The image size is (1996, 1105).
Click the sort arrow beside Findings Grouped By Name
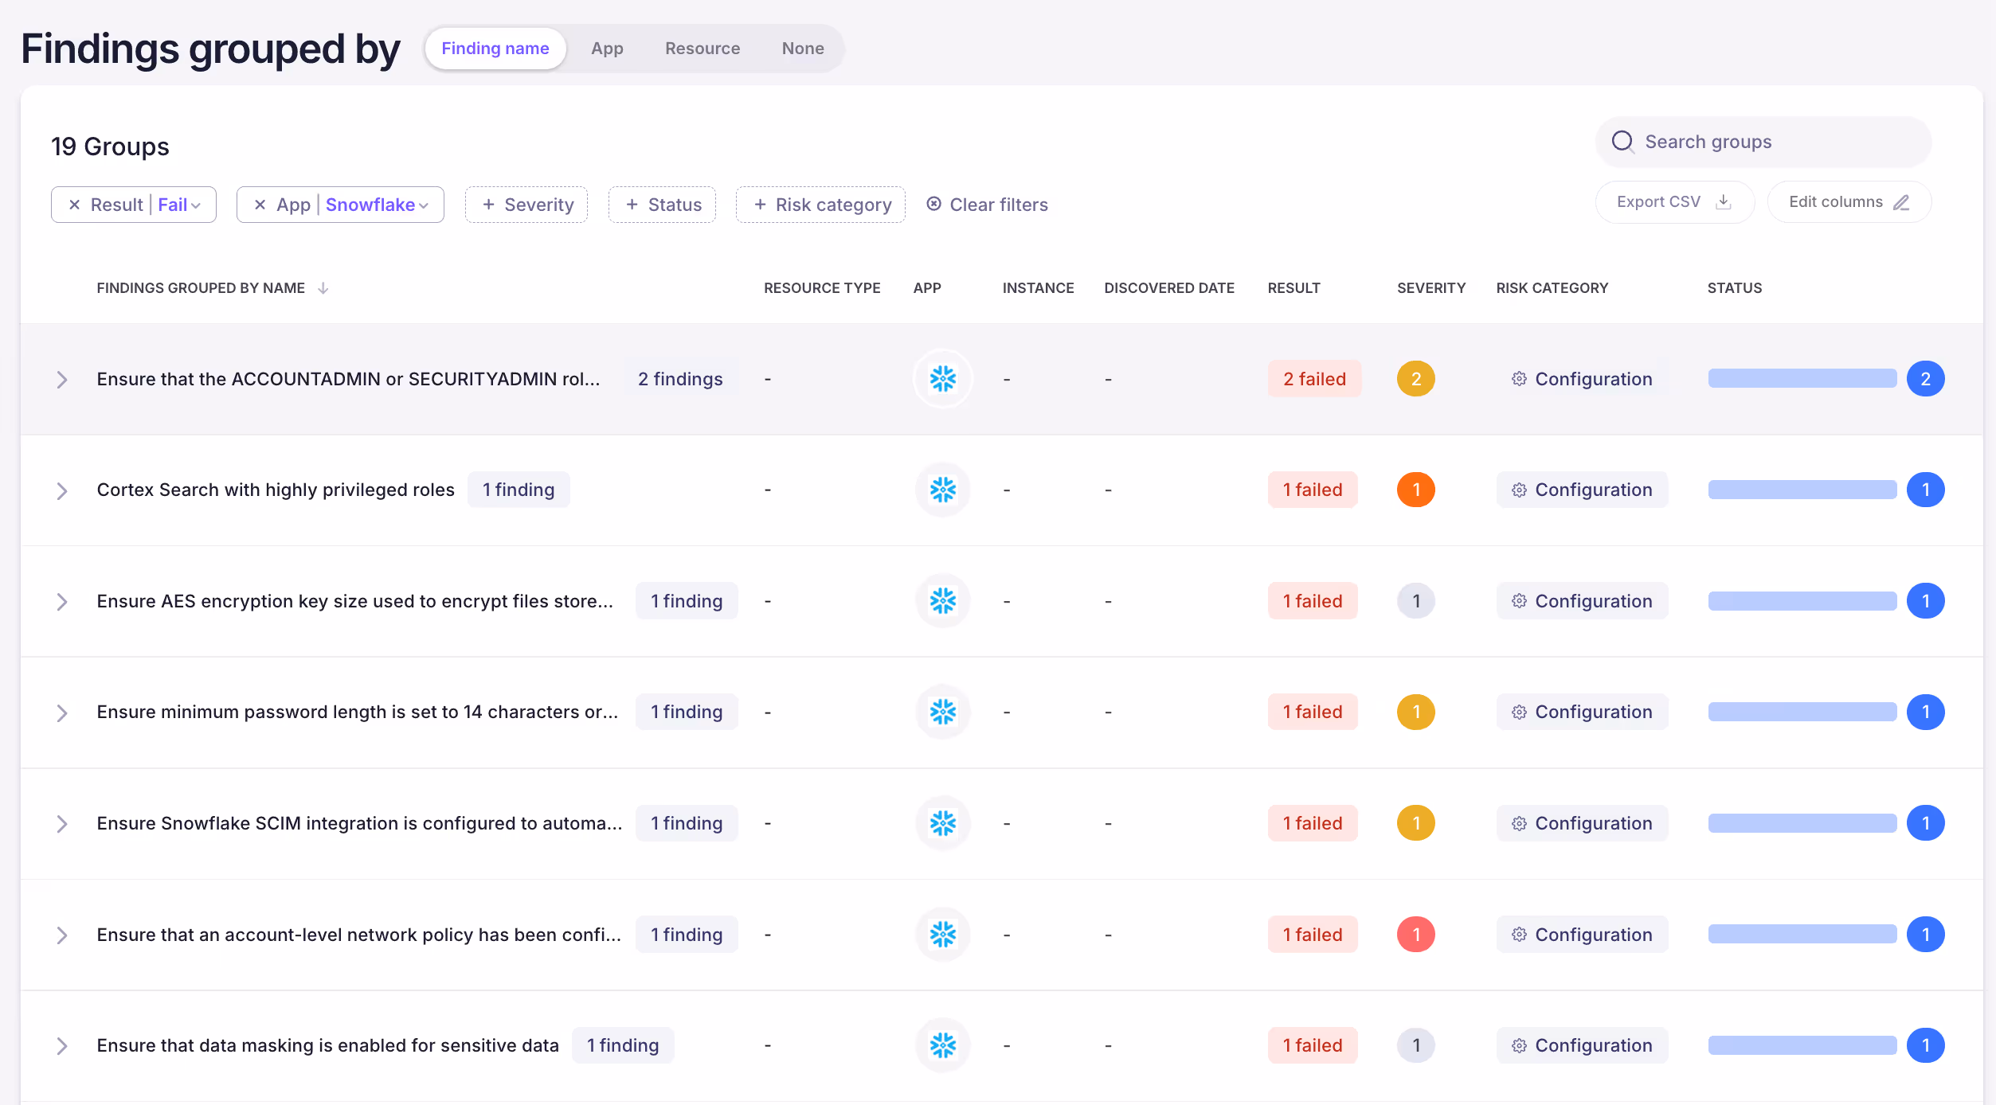323,288
